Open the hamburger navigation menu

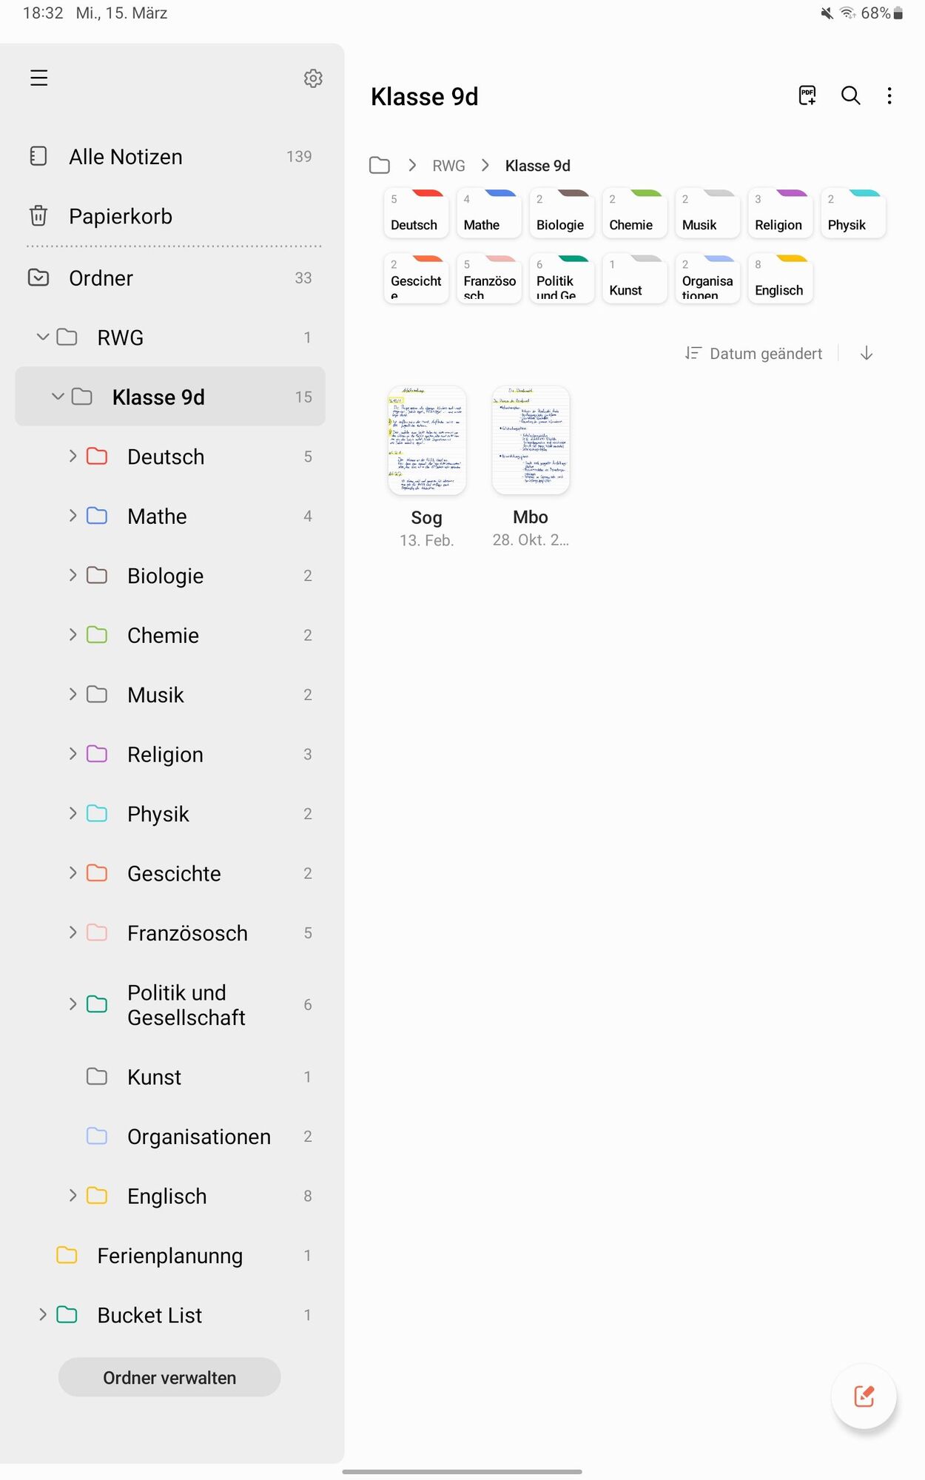pyautogui.click(x=38, y=78)
